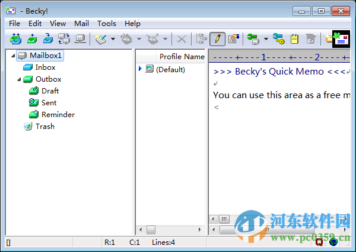356x252 pixels.
Task: Minimize the Becky! window
Action: coord(301,11)
